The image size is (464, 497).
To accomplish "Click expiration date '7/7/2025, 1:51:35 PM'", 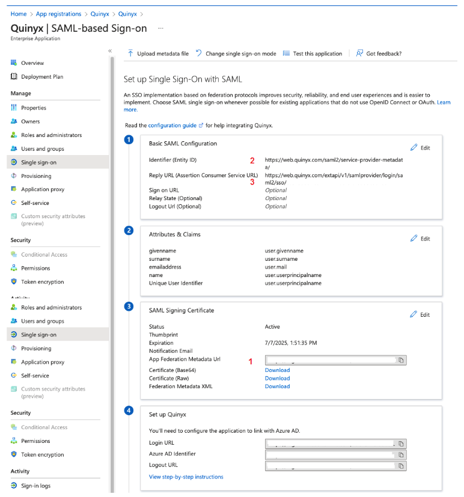I will coord(291,343).
